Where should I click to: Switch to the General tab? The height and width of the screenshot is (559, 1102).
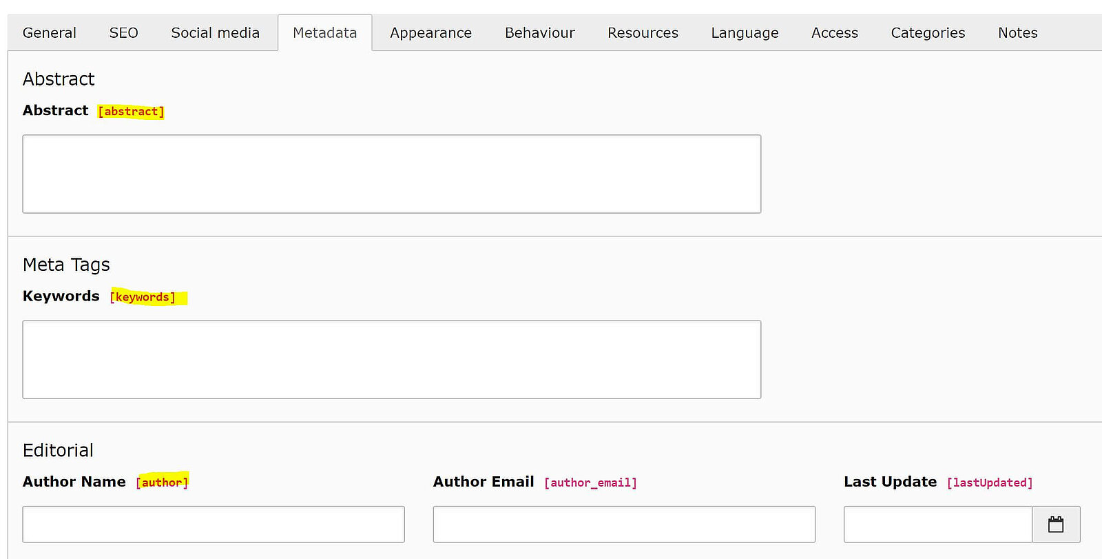click(50, 33)
